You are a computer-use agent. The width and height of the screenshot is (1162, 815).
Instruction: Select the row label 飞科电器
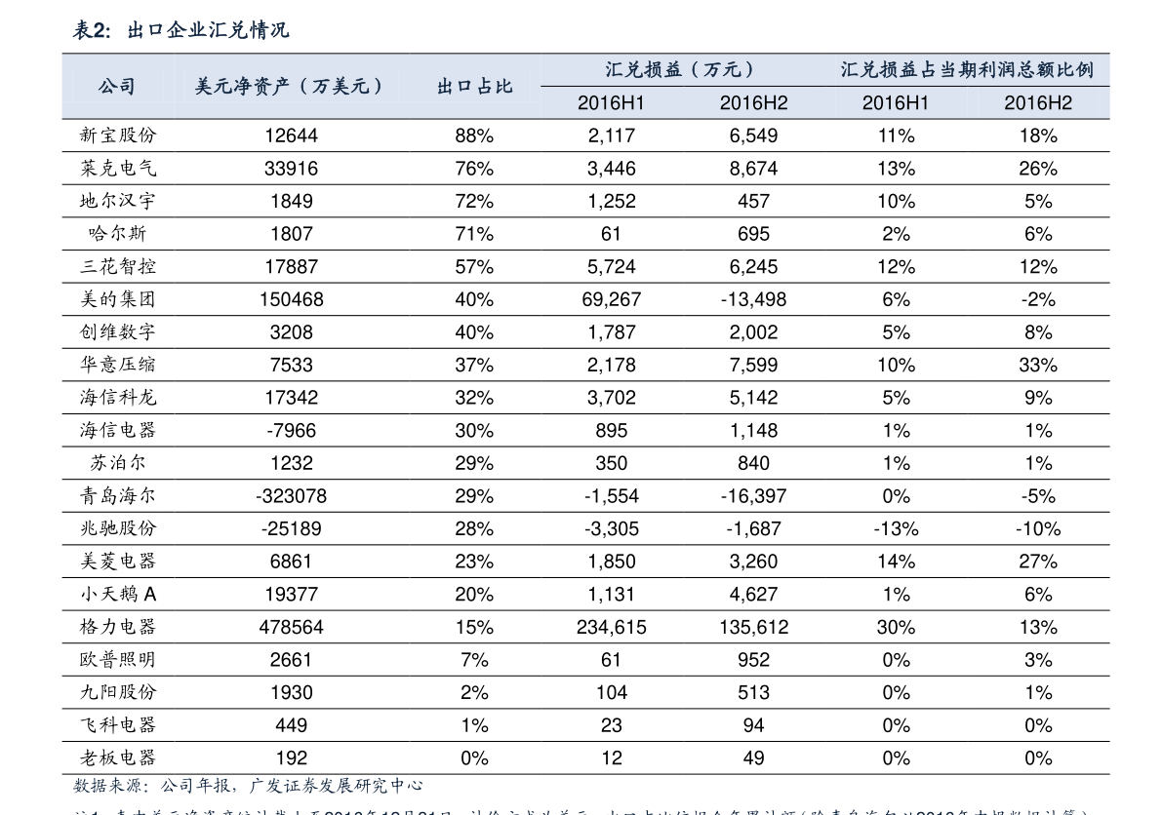[118, 724]
